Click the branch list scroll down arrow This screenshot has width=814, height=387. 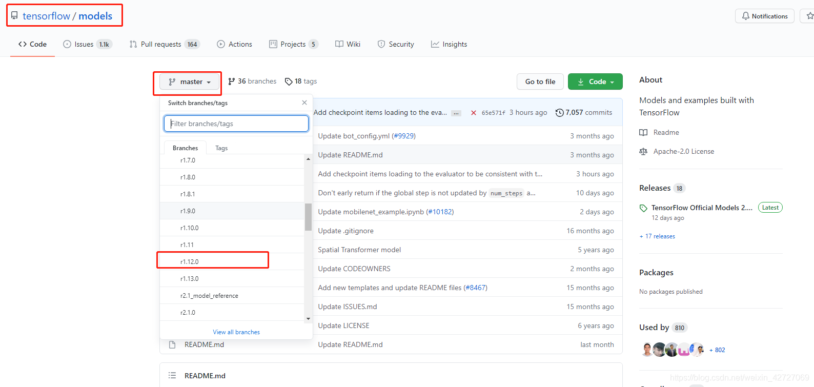(308, 318)
